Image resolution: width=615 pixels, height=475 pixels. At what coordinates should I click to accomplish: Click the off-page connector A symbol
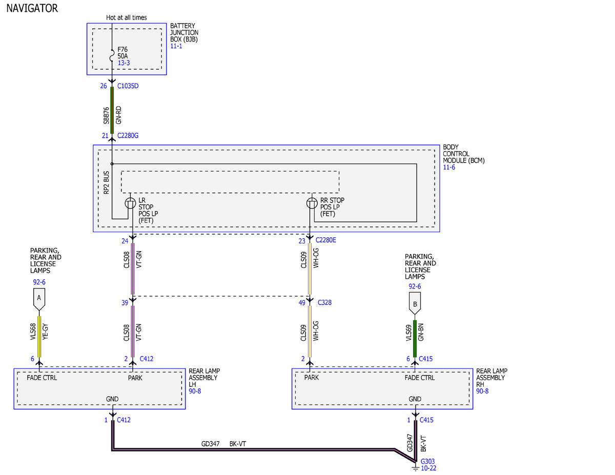[39, 300]
